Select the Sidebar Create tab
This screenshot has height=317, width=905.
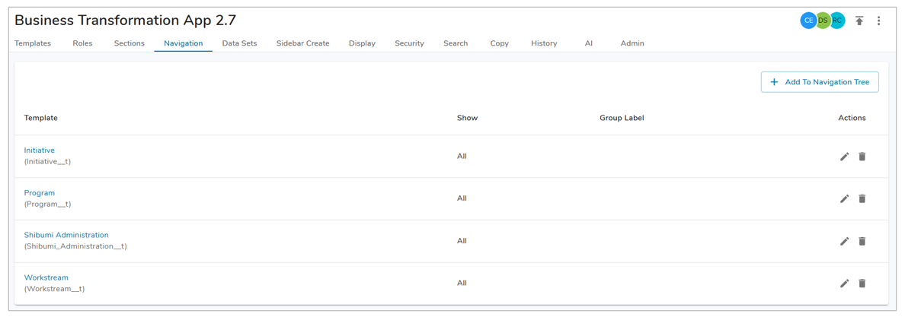(x=302, y=43)
